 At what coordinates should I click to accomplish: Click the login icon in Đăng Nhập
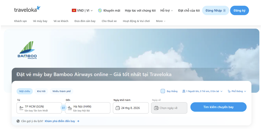pos(224,10)
